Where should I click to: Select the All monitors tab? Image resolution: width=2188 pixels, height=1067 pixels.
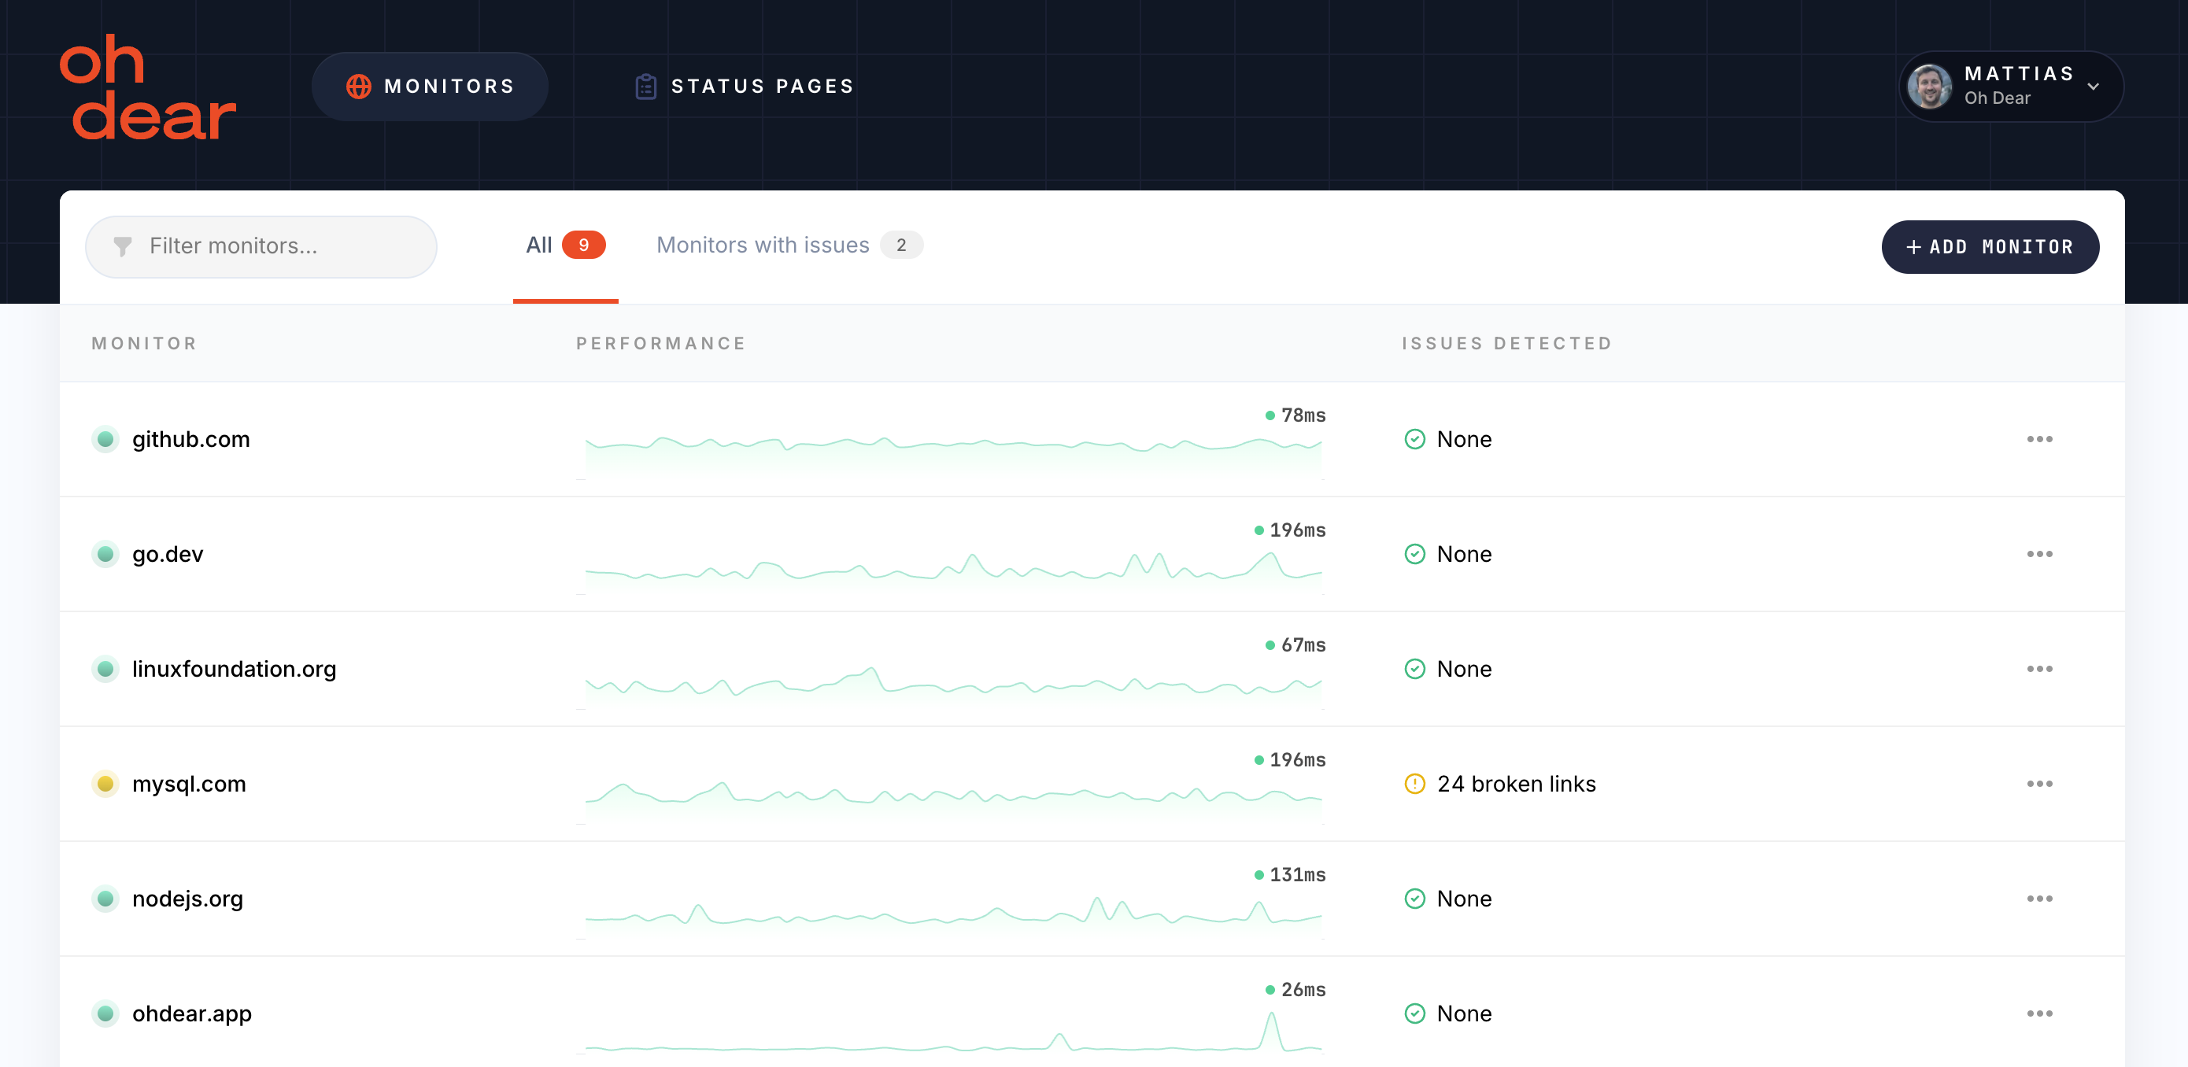[565, 246]
